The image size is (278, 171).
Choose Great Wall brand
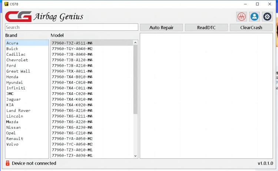point(27,71)
